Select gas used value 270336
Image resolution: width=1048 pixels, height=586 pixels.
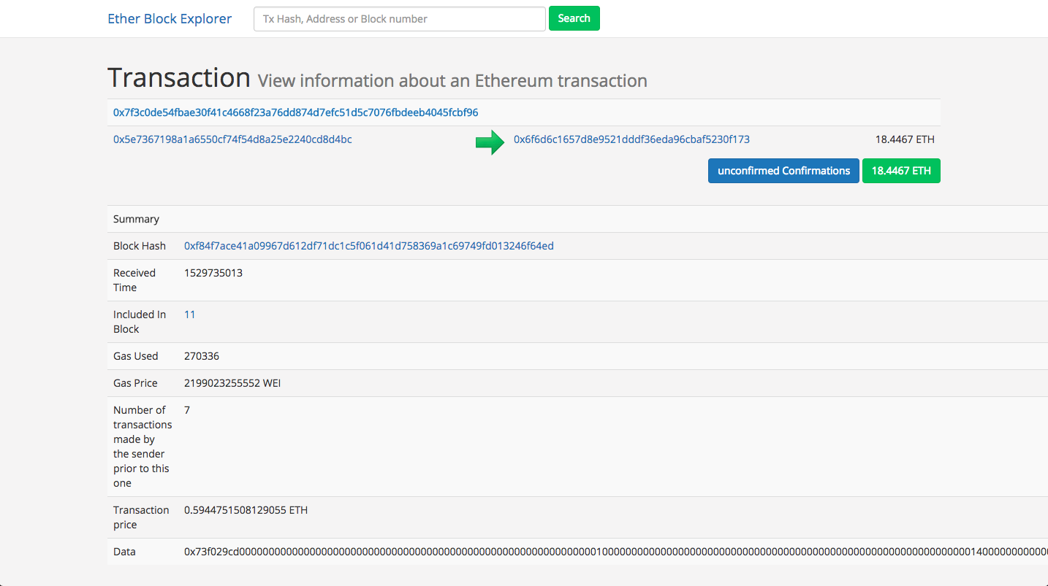(202, 356)
